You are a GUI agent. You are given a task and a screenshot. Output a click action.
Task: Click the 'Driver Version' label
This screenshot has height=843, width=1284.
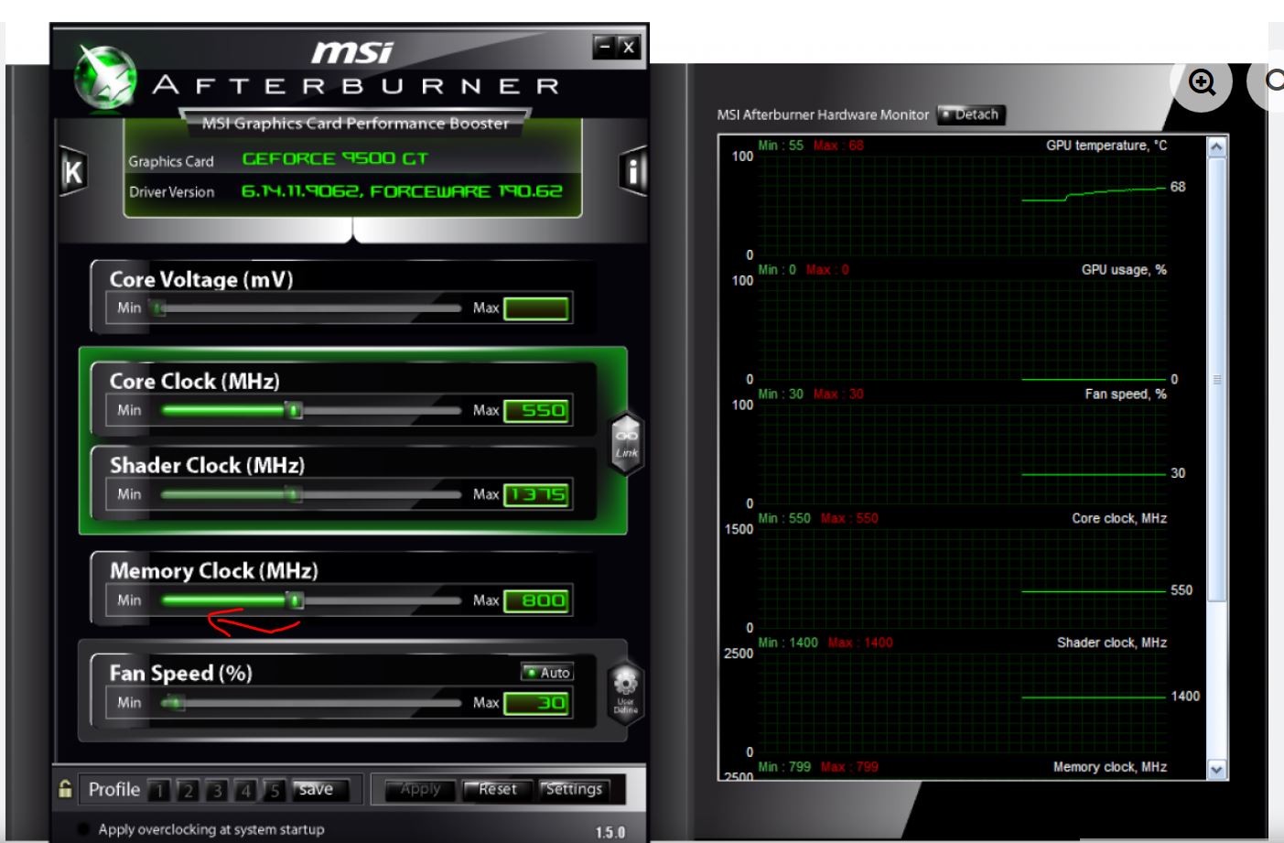tap(171, 192)
